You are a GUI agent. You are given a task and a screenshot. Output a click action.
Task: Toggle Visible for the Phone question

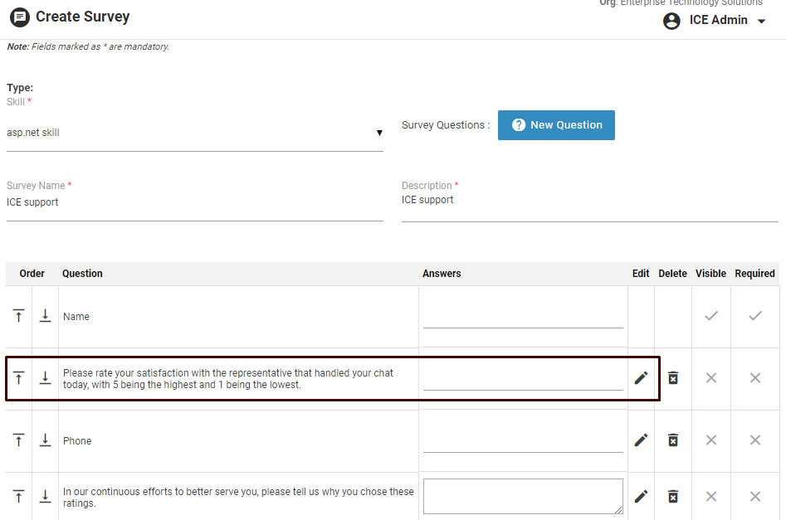click(710, 440)
